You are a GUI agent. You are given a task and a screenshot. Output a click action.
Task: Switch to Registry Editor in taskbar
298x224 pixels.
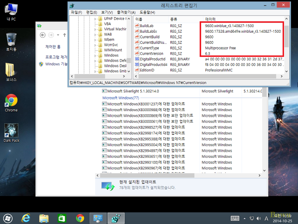pos(116,218)
